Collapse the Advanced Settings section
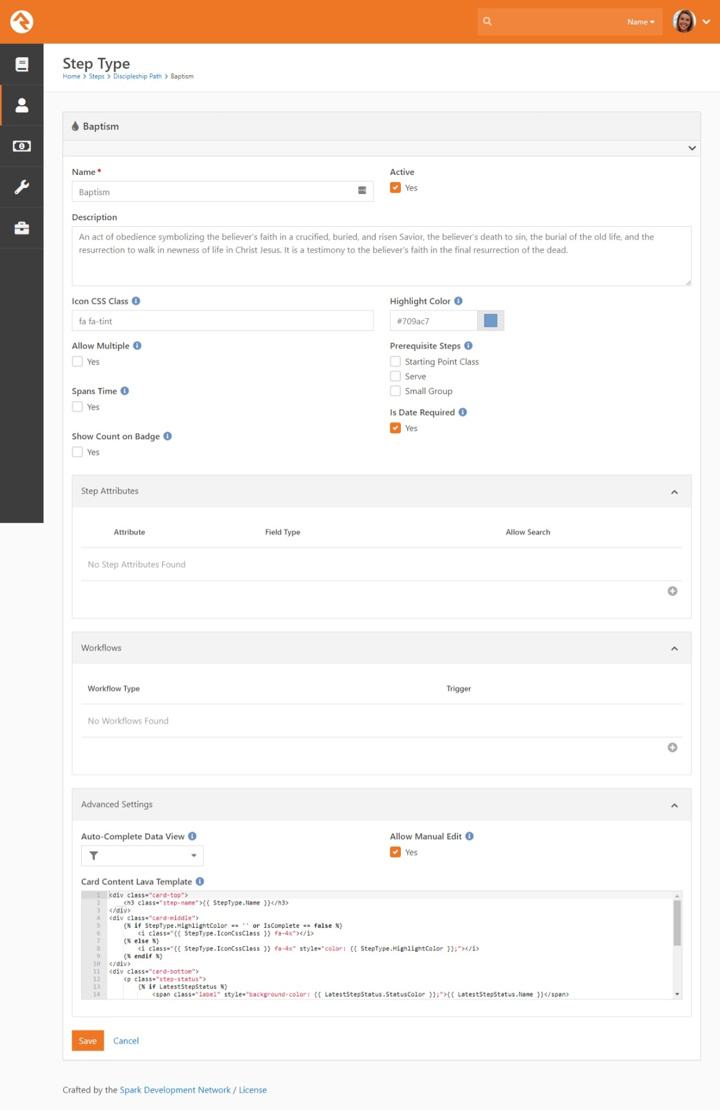The image size is (720, 1110). tap(675, 806)
